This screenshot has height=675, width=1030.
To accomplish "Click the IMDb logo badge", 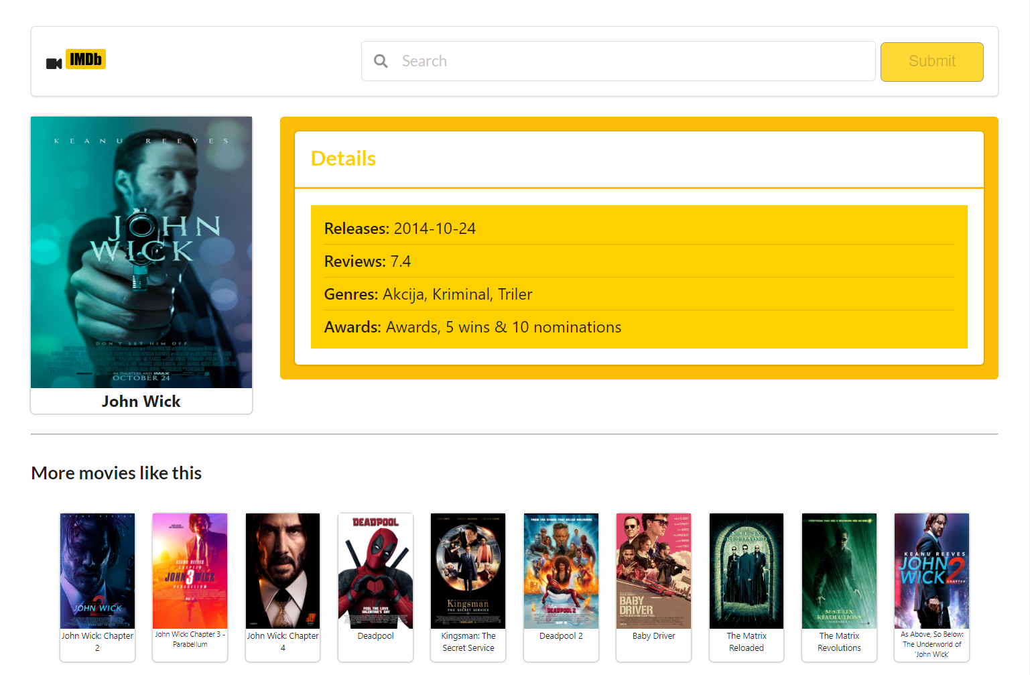I will point(86,60).
